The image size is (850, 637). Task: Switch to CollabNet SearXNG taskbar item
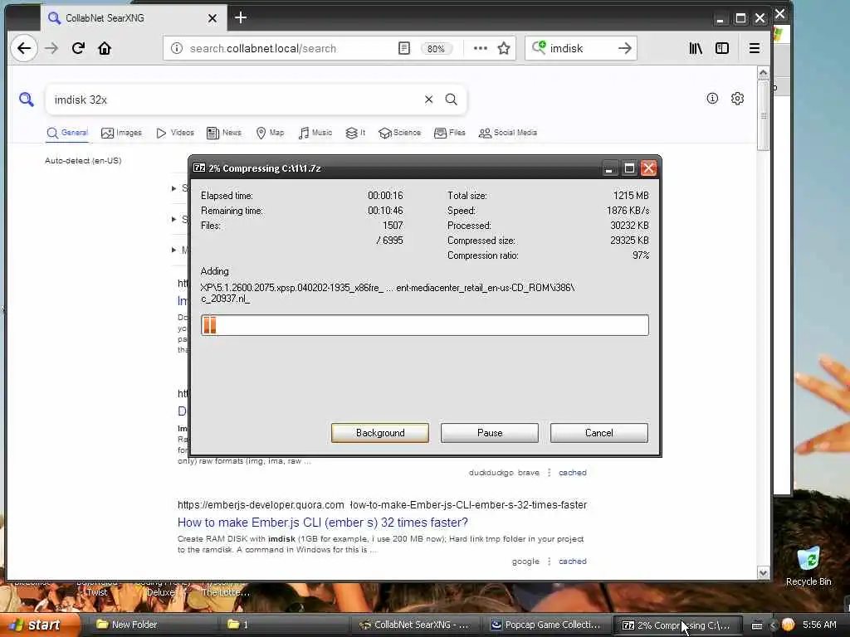pyautogui.click(x=415, y=625)
